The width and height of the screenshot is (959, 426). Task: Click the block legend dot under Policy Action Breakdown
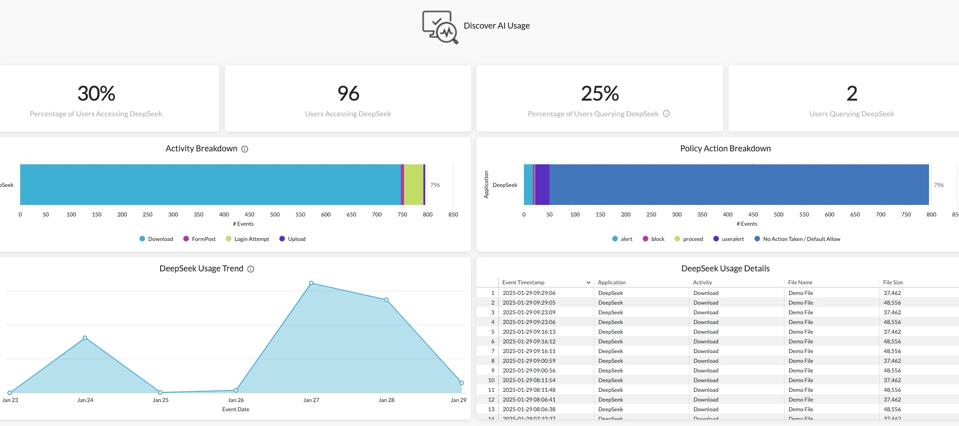[646, 239]
